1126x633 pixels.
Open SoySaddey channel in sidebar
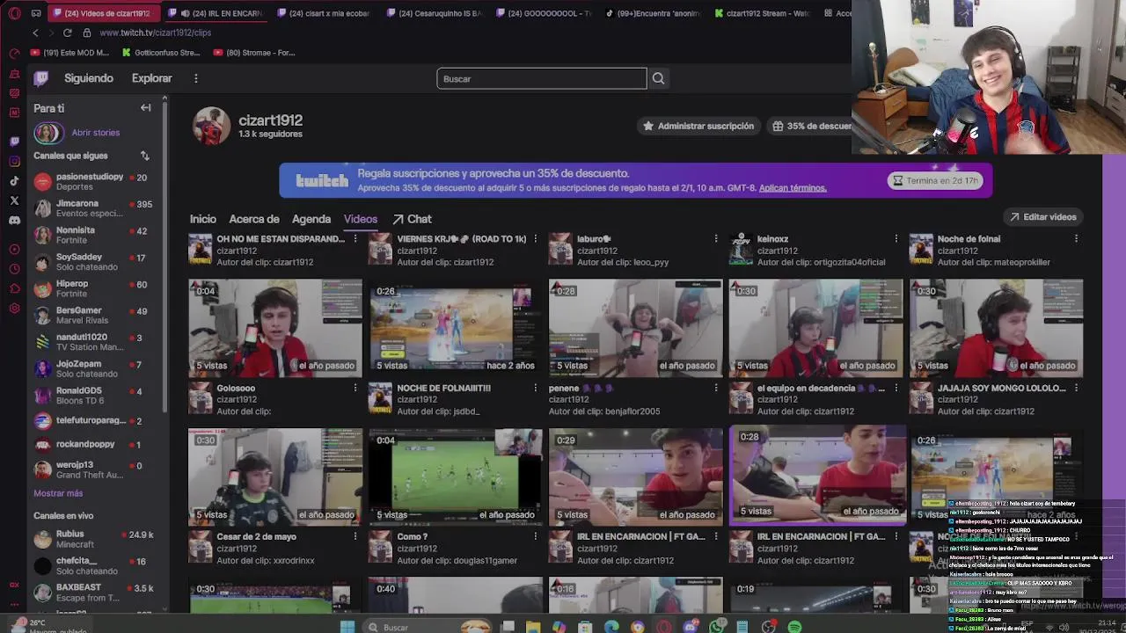tap(96, 262)
